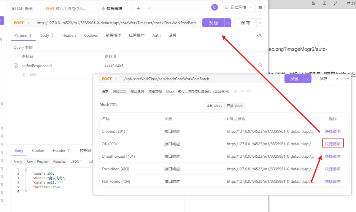
Task: Open the POST method dropdown in Mock panel
Action: tap(110, 79)
